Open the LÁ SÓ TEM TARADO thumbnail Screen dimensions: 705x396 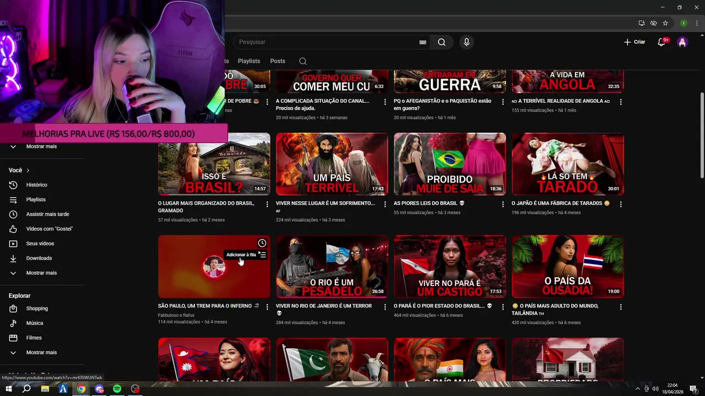(568, 164)
